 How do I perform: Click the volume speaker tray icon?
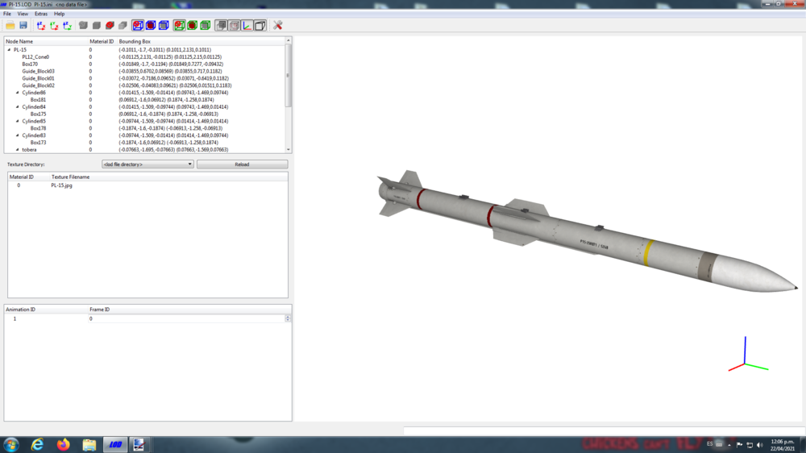point(760,445)
